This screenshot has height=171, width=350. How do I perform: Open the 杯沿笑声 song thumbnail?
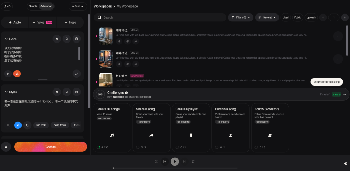106,80
